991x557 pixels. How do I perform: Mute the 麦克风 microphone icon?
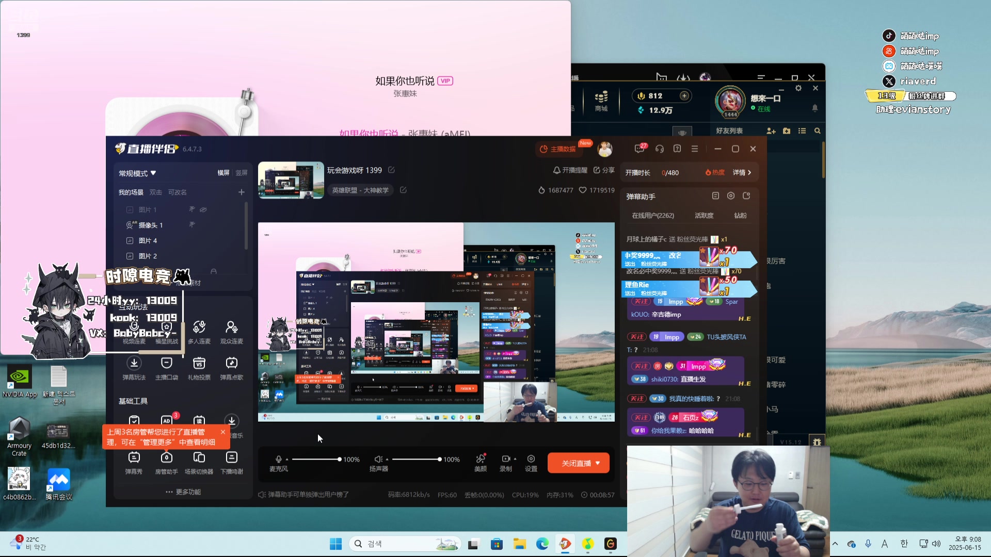278,459
